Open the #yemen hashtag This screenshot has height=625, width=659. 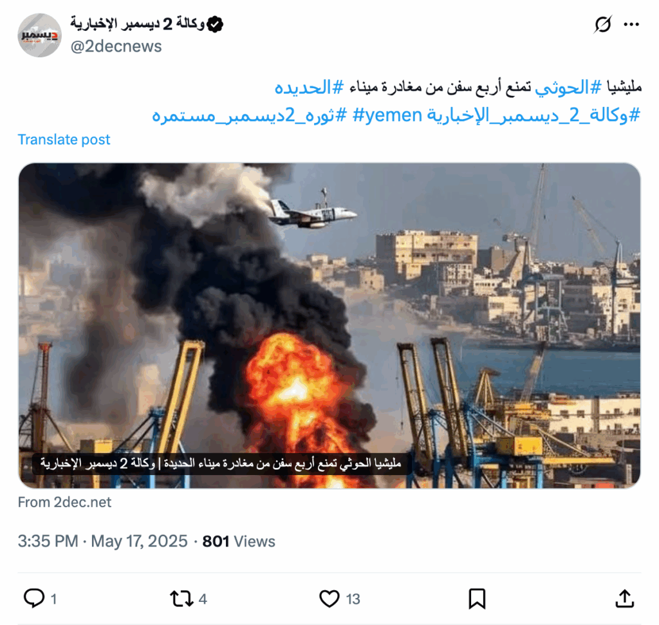pos(387,115)
